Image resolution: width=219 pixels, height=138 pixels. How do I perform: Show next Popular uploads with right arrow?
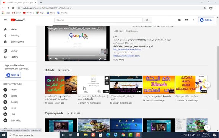207,128
